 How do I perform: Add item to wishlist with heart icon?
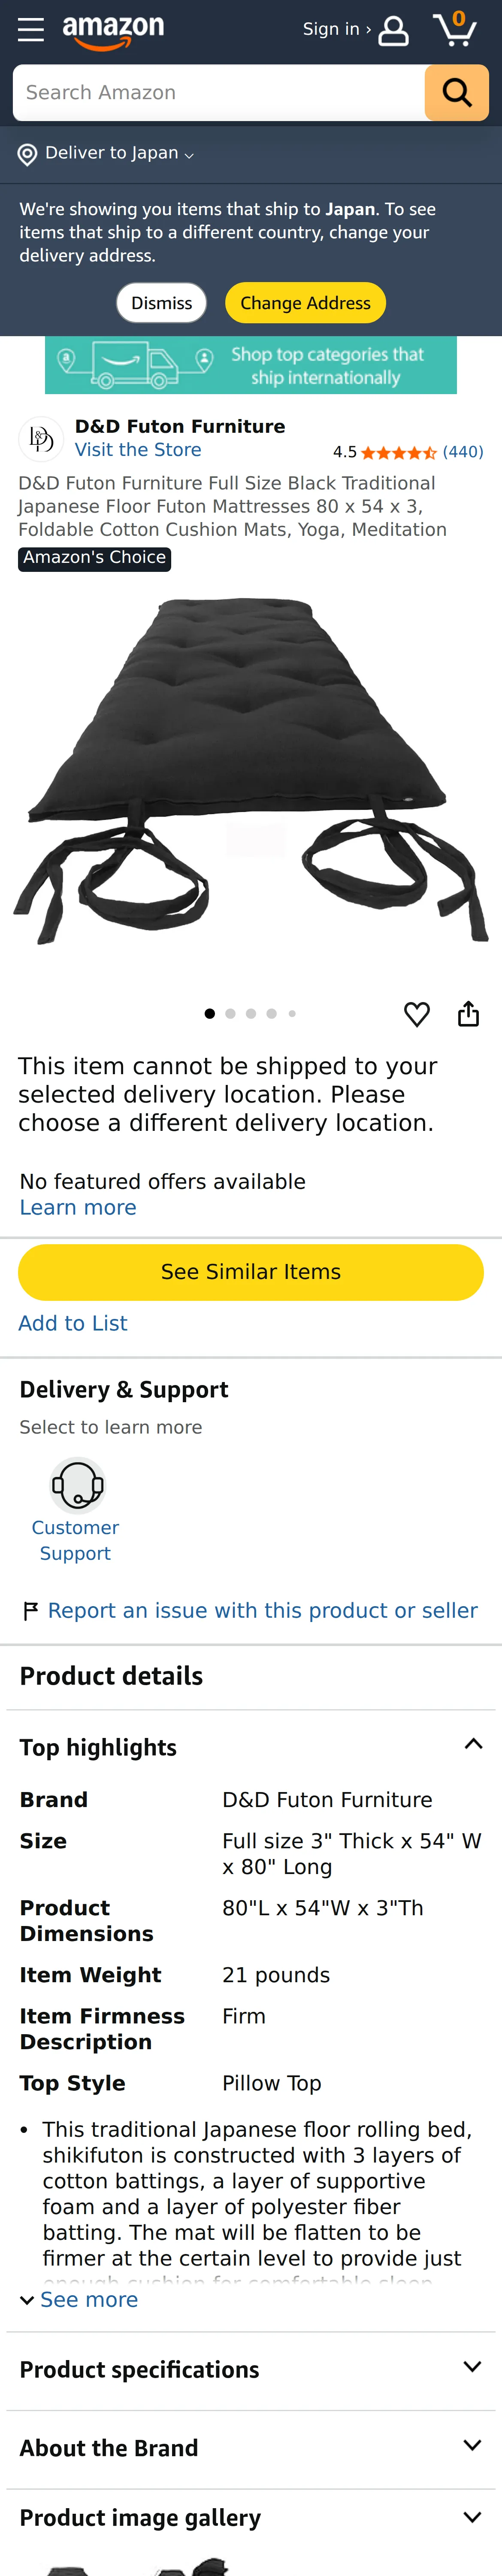tap(417, 1014)
